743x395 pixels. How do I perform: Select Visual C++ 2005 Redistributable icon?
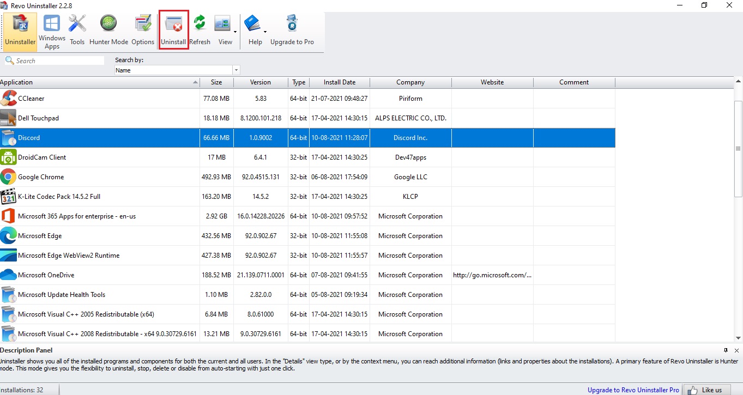(8, 314)
